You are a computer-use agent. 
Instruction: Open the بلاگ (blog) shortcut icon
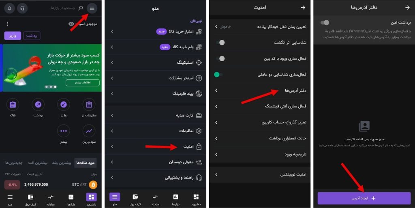[13, 105]
